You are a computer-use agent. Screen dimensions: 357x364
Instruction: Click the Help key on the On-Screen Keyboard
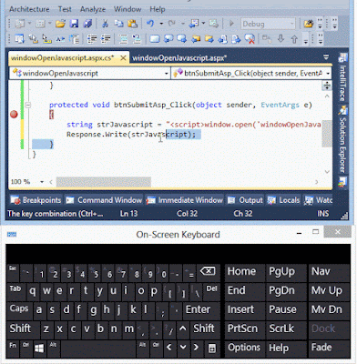point(279,348)
